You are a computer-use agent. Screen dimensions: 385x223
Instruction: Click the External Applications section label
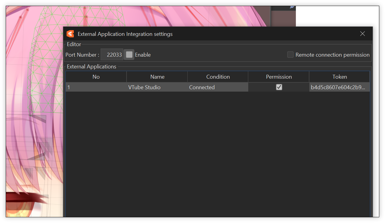click(x=92, y=66)
